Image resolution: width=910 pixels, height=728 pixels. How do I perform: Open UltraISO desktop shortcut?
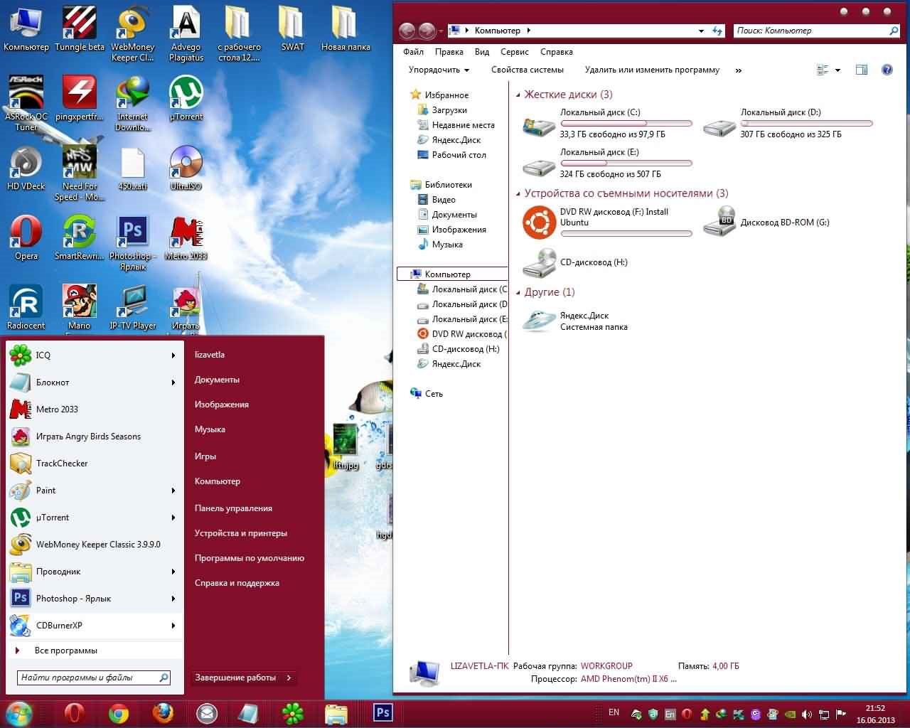[x=186, y=164]
